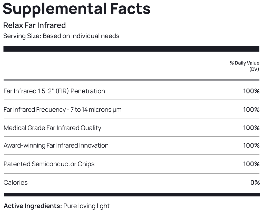
Task: Click the 100% value for FIR Penetration
Action: click(x=251, y=91)
